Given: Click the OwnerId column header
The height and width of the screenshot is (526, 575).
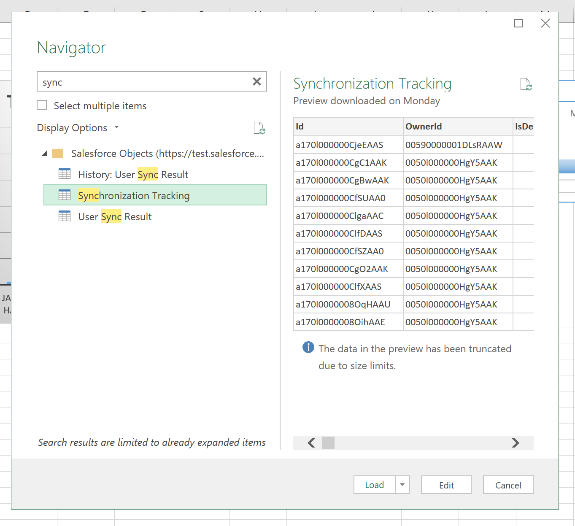Looking at the screenshot, I should pos(458,127).
